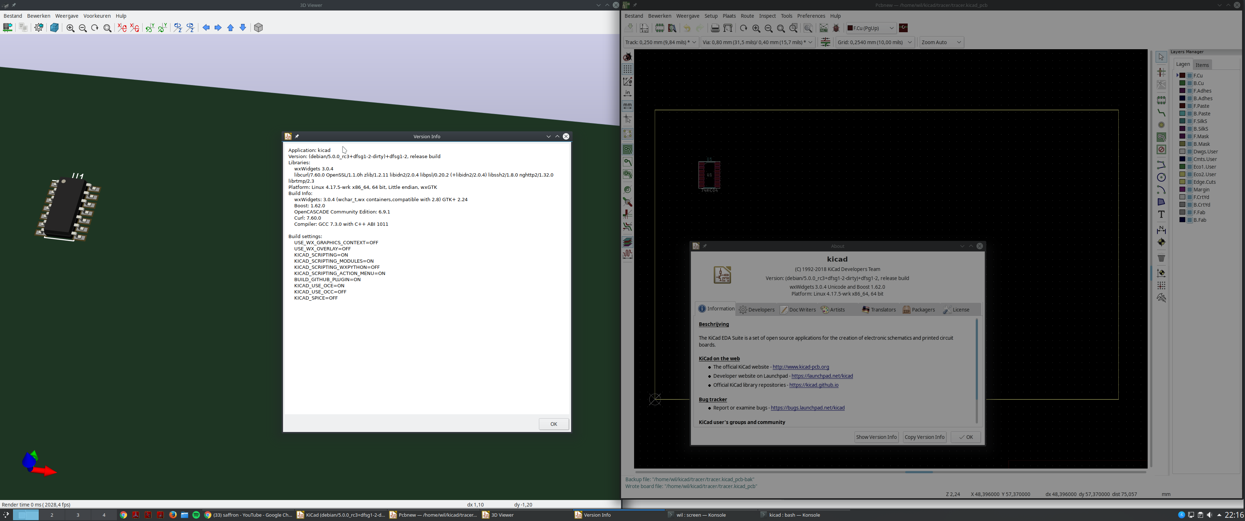Screen dimensions: 1245x521
Task: Move 3D view left with blue arrow
Action: [x=206, y=28]
